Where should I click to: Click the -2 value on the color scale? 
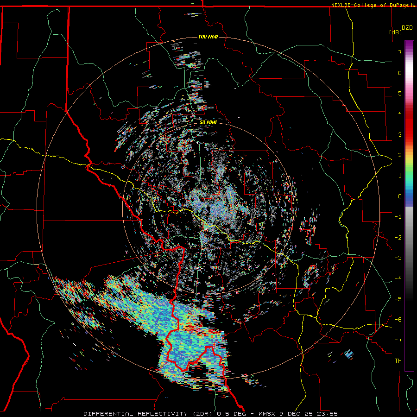tap(398, 238)
